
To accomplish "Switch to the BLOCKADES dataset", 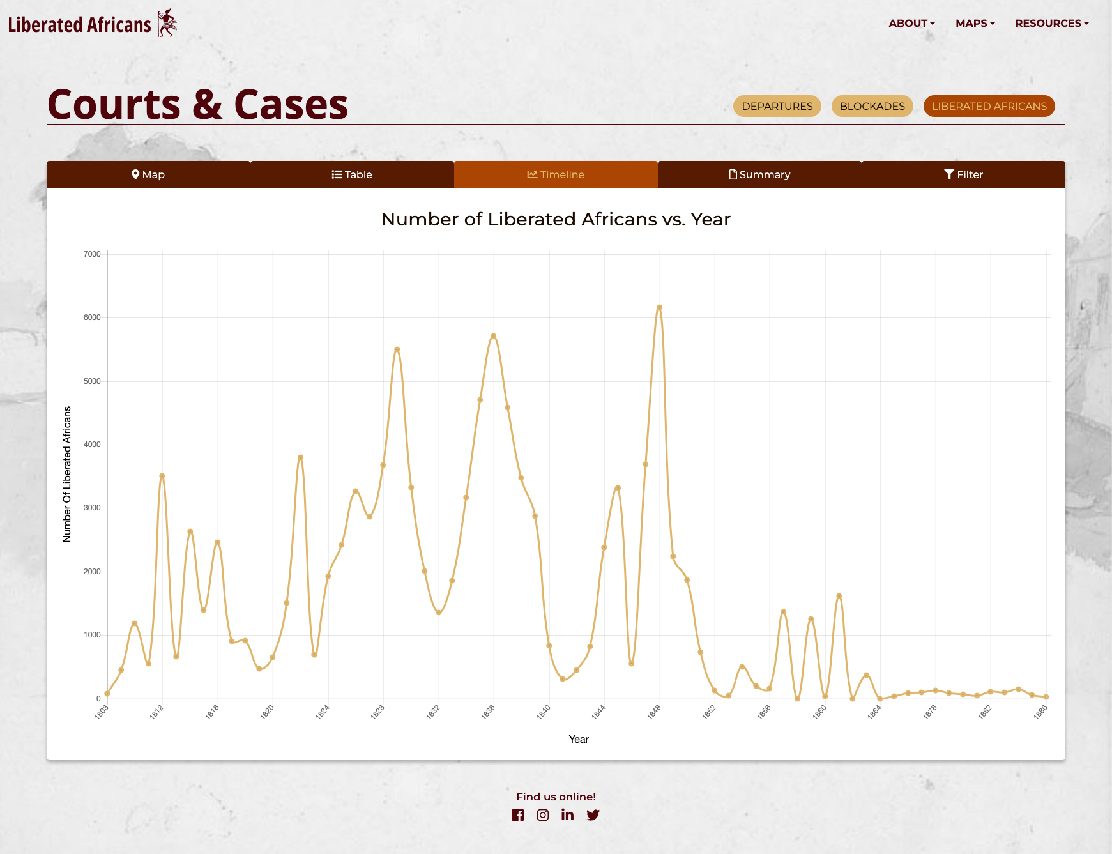I will (872, 106).
